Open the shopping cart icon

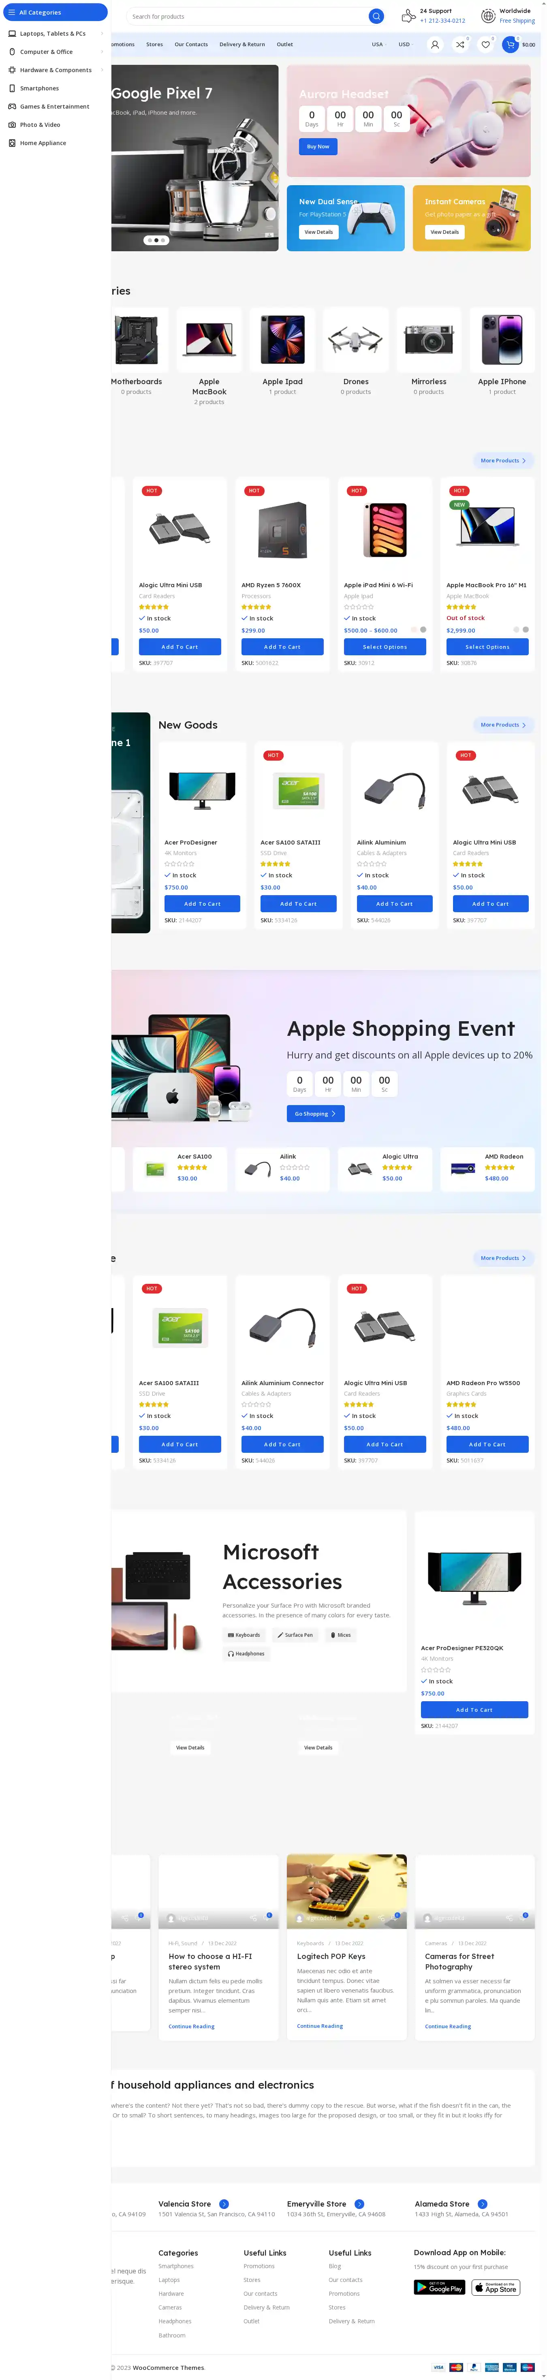(510, 44)
